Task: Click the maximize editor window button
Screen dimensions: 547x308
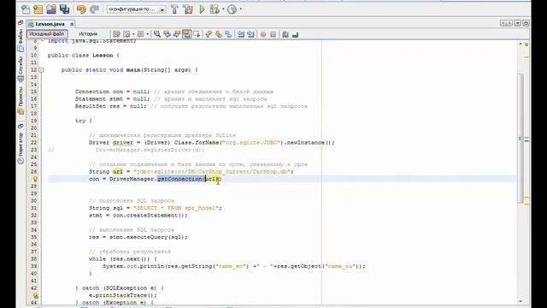Action: pyautogui.click(x=526, y=23)
